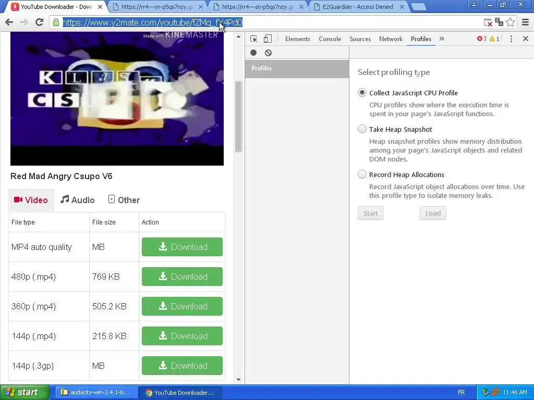Viewport: 534px width, 400px height.
Task: Download the 144p (.mp4) video
Action: pos(182,336)
